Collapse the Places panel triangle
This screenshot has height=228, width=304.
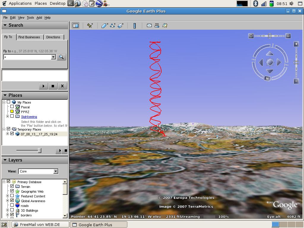click(5, 95)
